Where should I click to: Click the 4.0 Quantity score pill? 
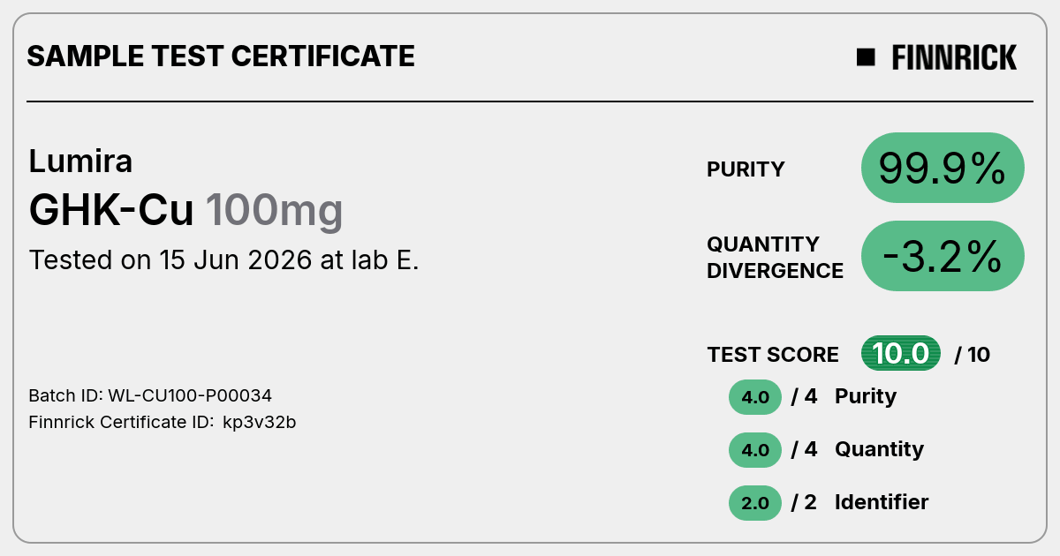tap(755, 450)
